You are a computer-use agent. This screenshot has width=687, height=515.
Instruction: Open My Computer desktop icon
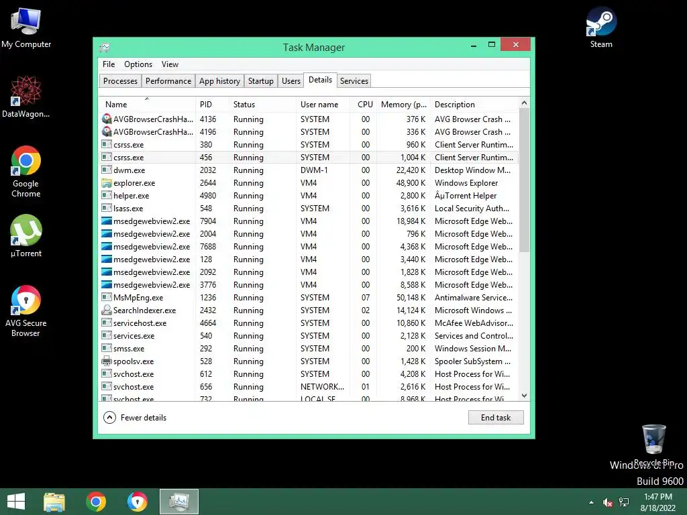tap(26, 27)
